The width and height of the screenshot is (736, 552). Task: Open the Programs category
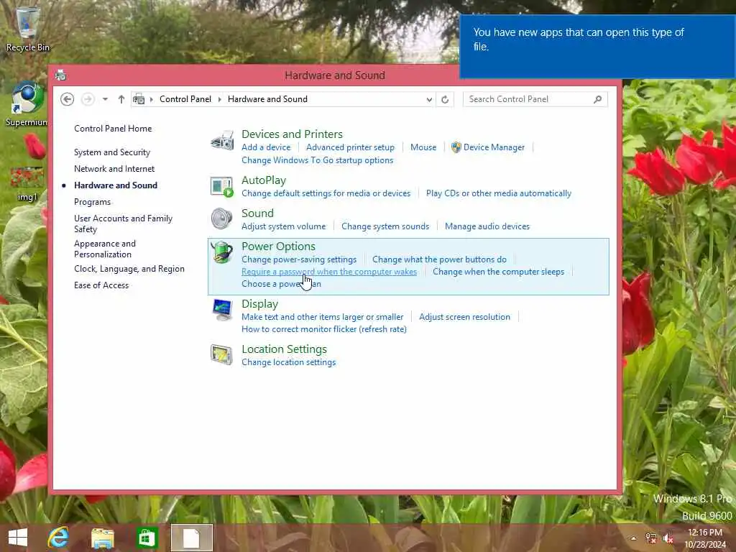(x=92, y=202)
